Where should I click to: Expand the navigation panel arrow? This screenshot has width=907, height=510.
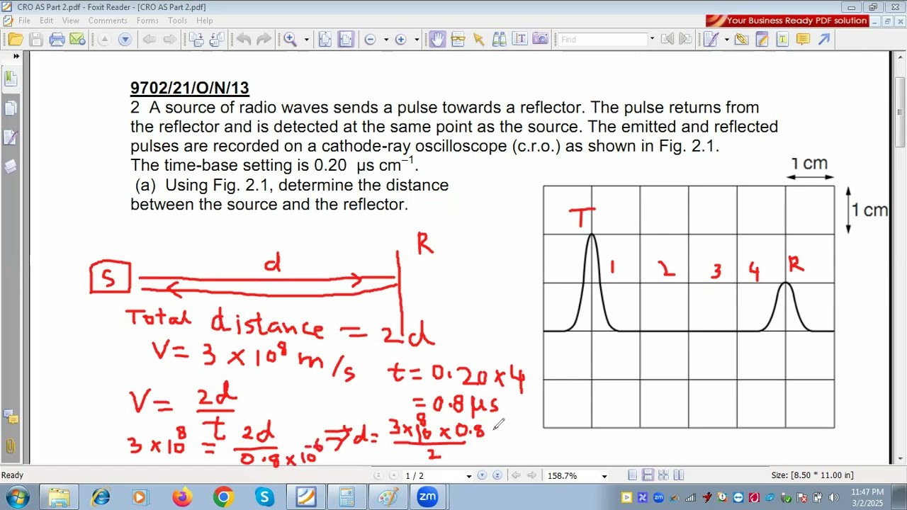[16, 56]
